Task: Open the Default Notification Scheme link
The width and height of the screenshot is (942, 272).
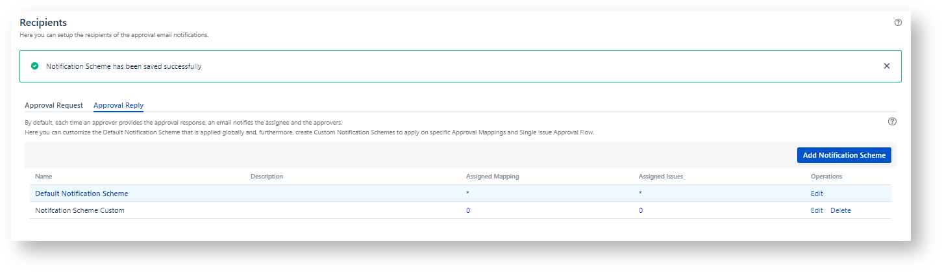Action: (x=82, y=193)
